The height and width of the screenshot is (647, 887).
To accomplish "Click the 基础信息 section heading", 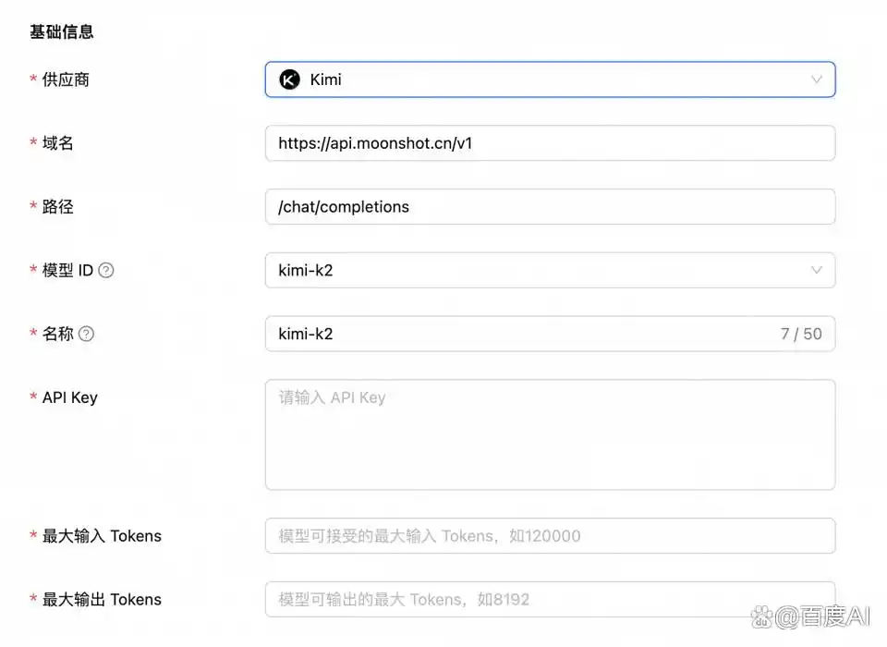I will tap(62, 32).
